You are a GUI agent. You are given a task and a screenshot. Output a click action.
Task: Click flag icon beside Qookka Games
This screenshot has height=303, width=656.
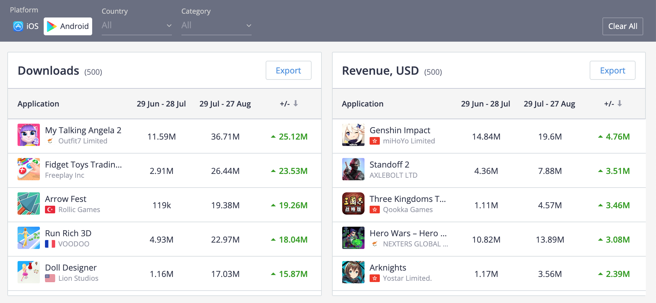375,210
